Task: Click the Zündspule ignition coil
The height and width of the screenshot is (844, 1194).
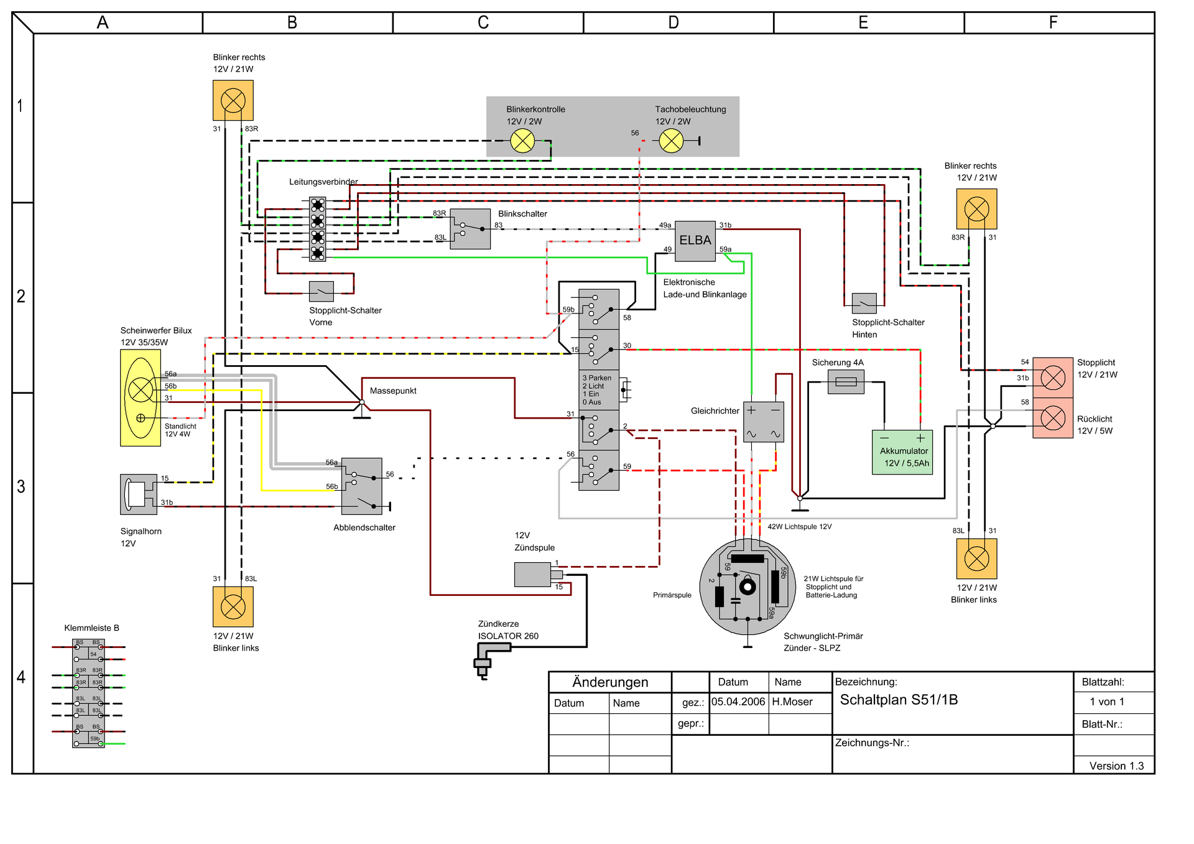Action: 533,574
